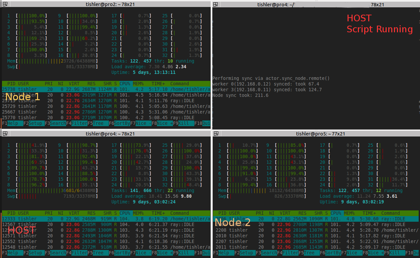
Task: Open F6 SortBy in the bottom-left pro4 htop
Action: tap(120, 253)
